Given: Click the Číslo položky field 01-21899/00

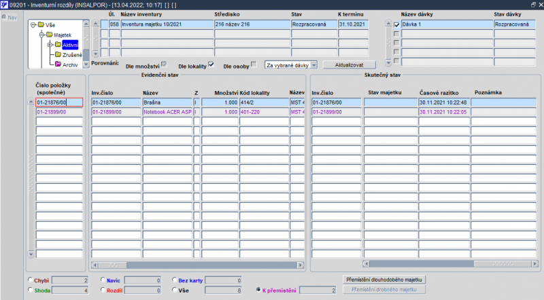Looking at the screenshot, I should click(x=59, y=112).
